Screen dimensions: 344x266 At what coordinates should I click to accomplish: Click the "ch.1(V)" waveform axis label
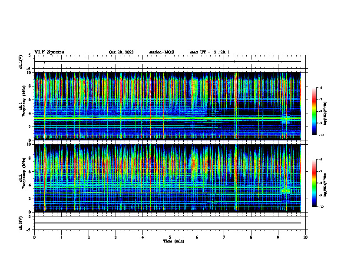(21, 62)
